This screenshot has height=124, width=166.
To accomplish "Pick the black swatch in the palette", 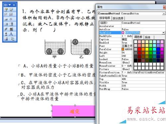I will 136,61.
